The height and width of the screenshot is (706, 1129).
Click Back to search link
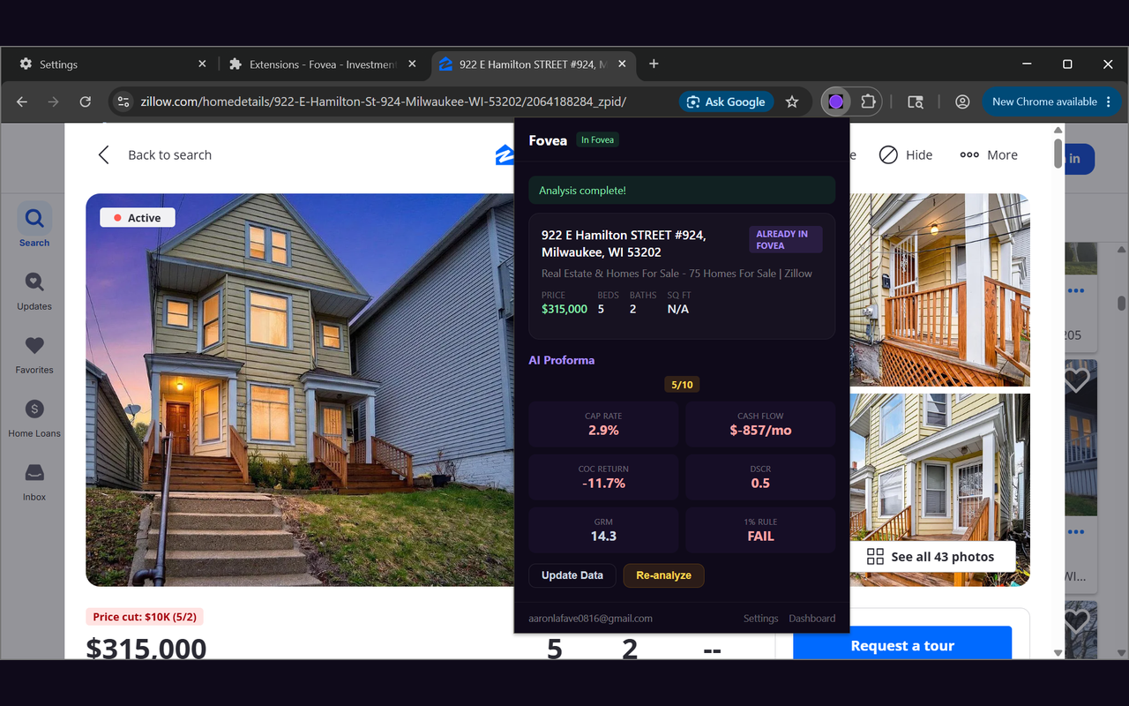click(x=155, y=154)
